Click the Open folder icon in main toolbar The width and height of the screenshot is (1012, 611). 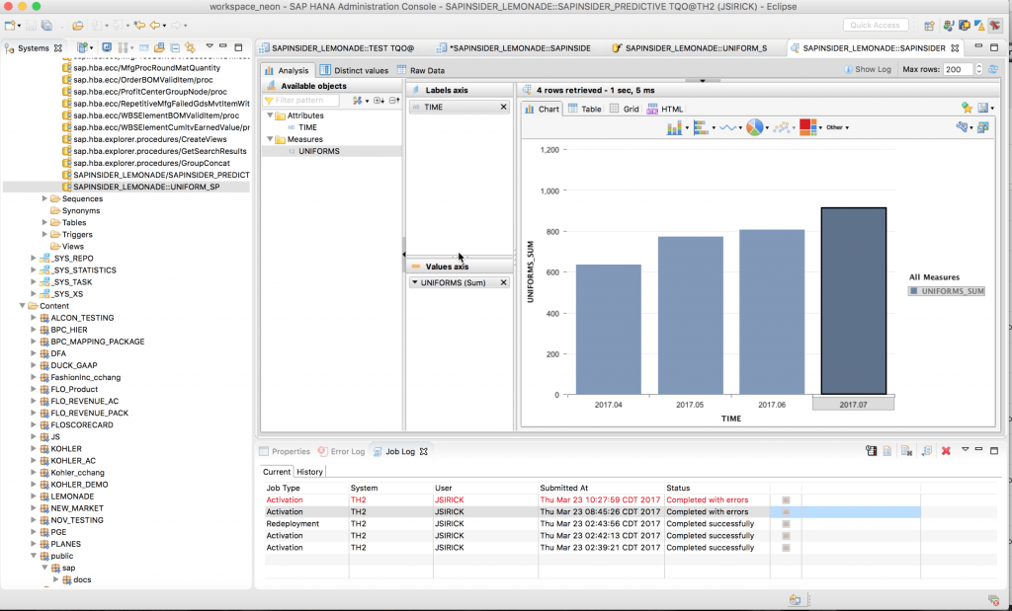(x=77, y=25)
